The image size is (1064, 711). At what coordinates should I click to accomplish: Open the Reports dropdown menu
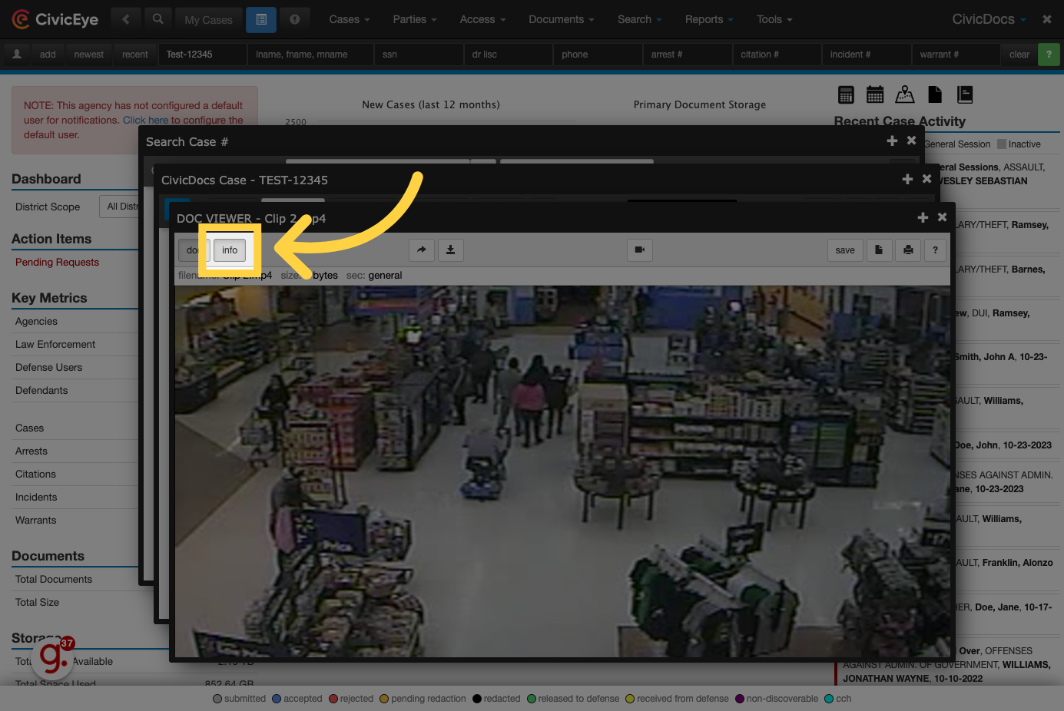(709, 19)
